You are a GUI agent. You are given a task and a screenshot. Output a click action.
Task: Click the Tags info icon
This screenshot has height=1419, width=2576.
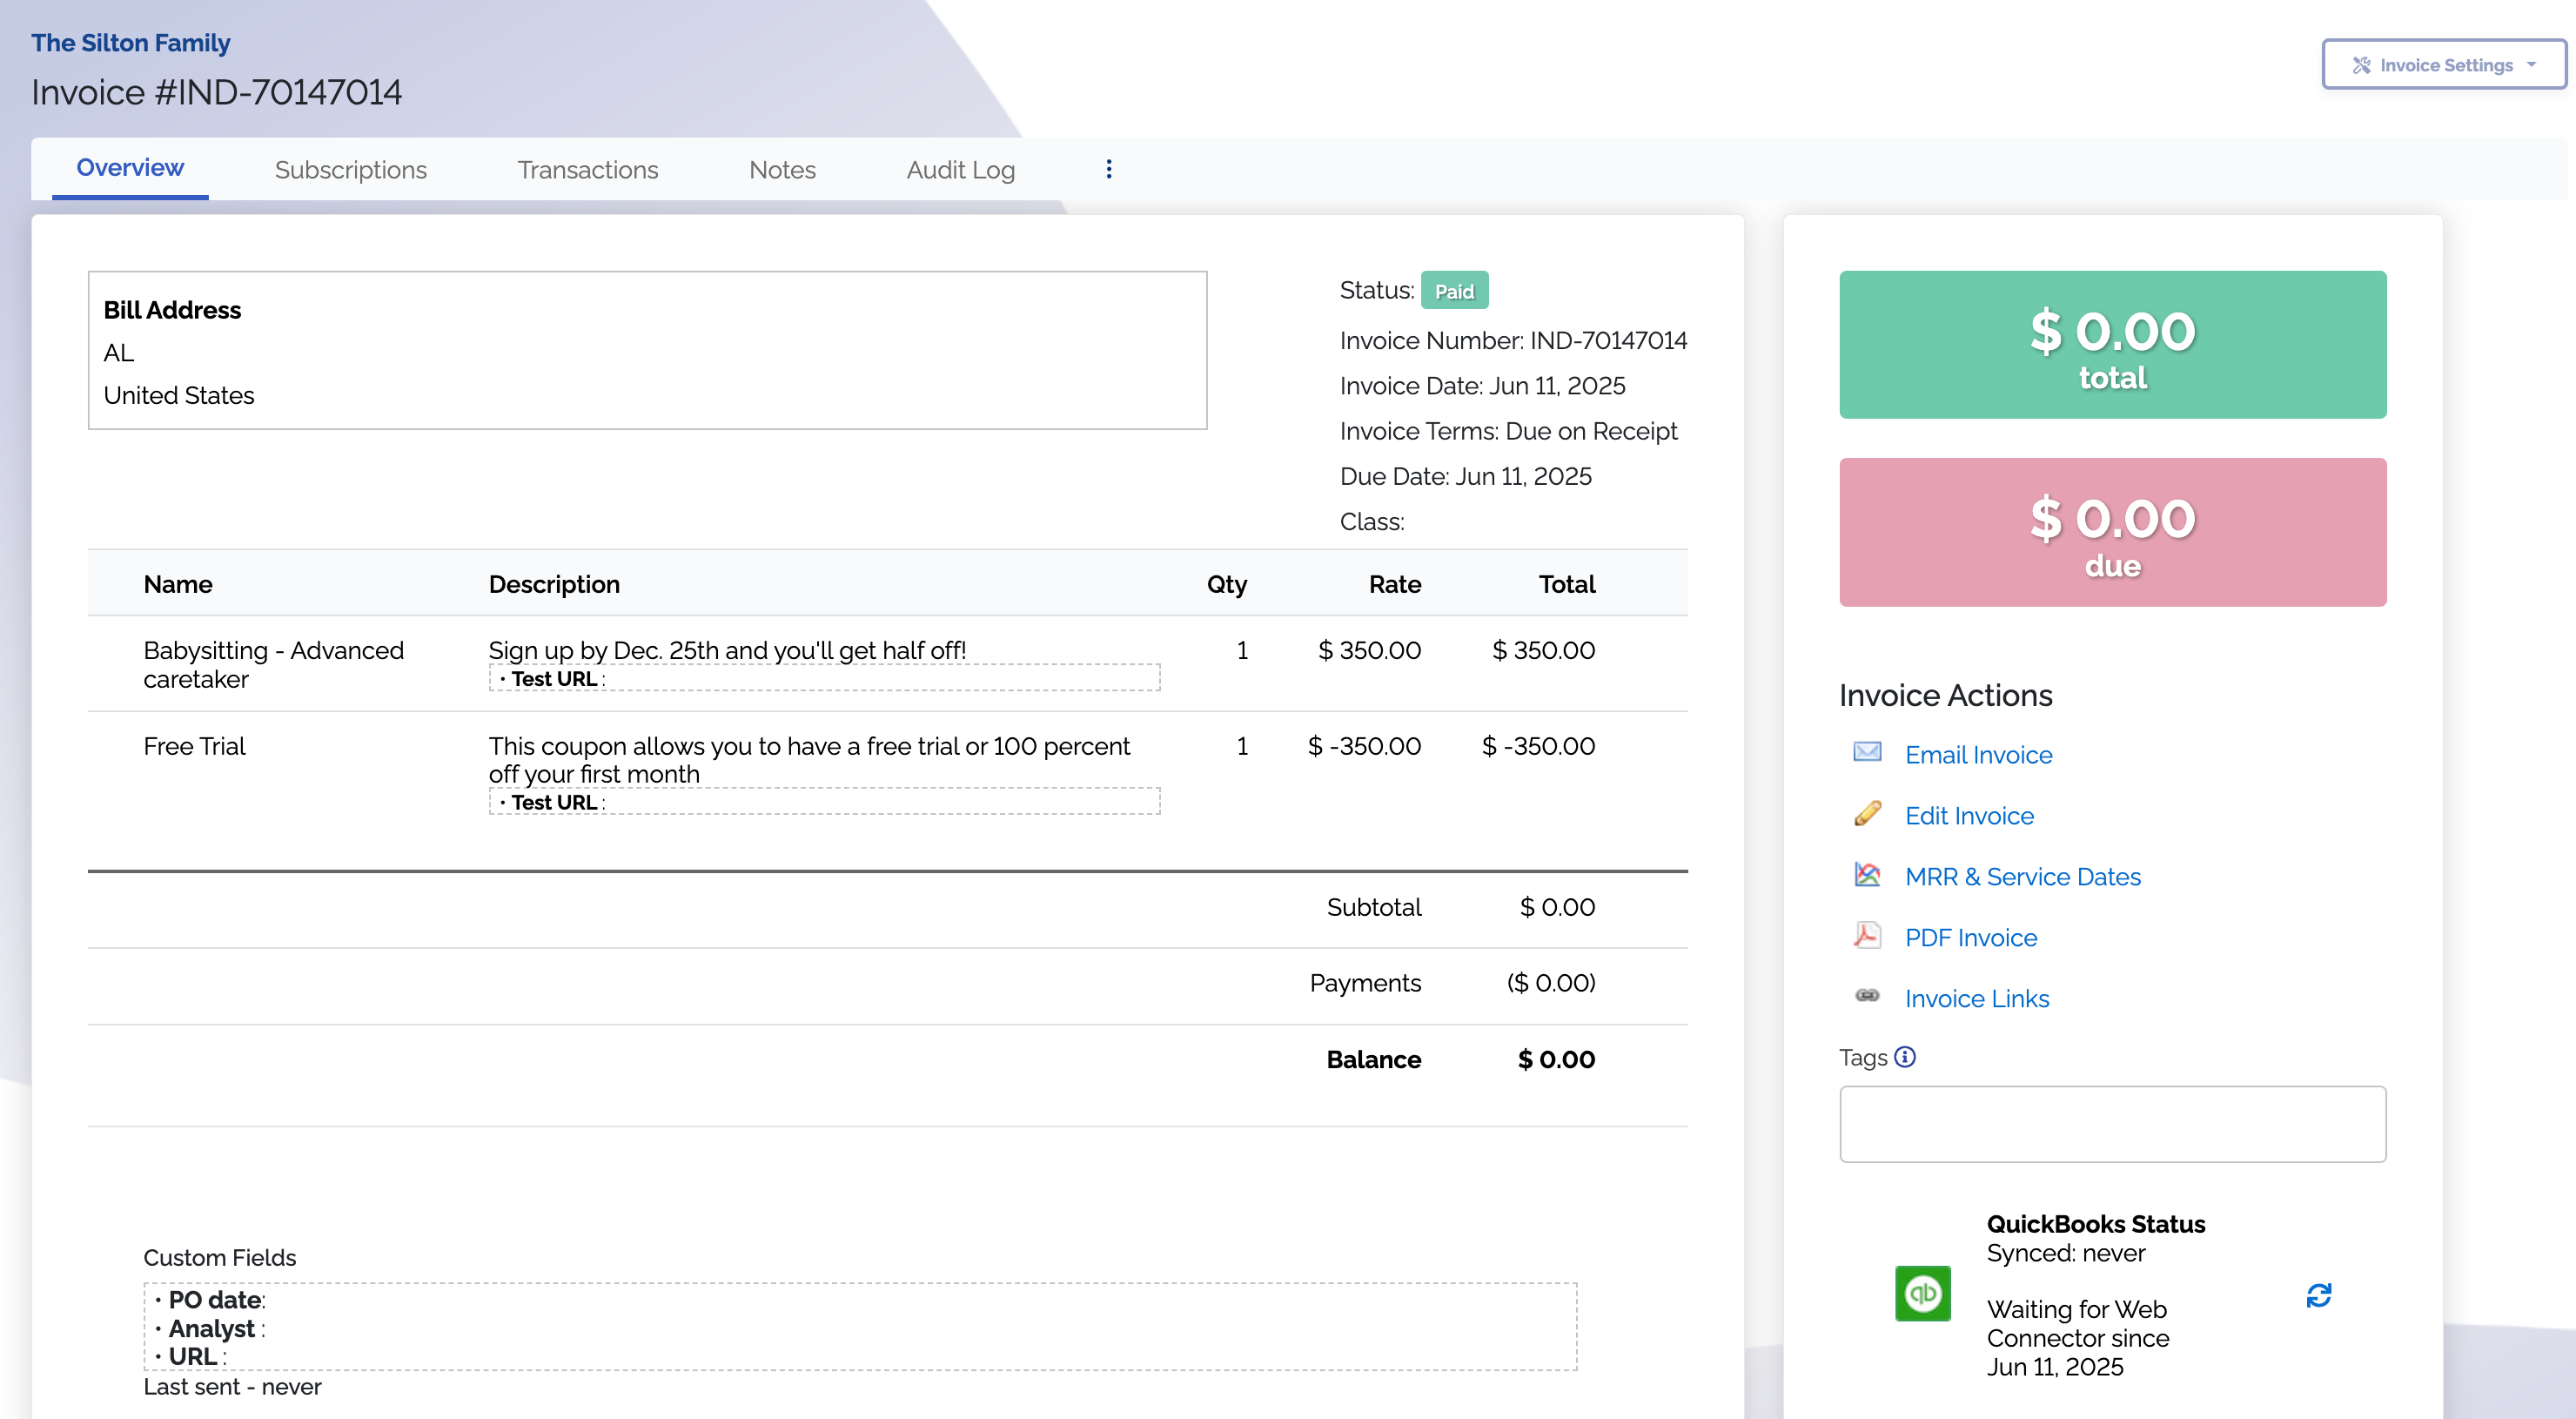point(1904,1057)
